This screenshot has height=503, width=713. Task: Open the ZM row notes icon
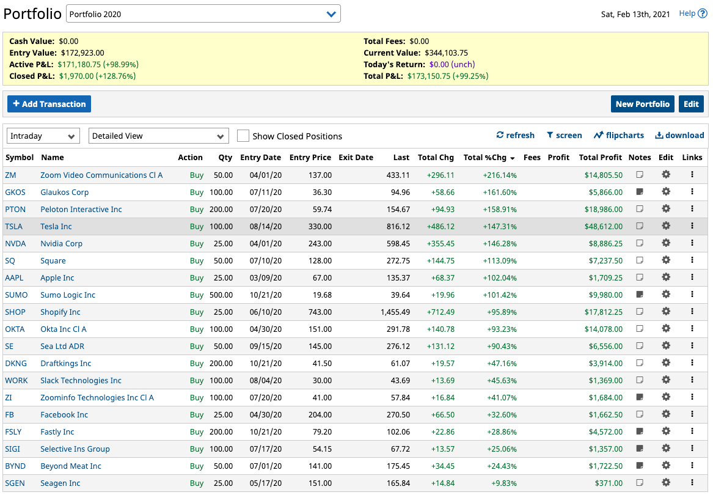click(639, 175)
